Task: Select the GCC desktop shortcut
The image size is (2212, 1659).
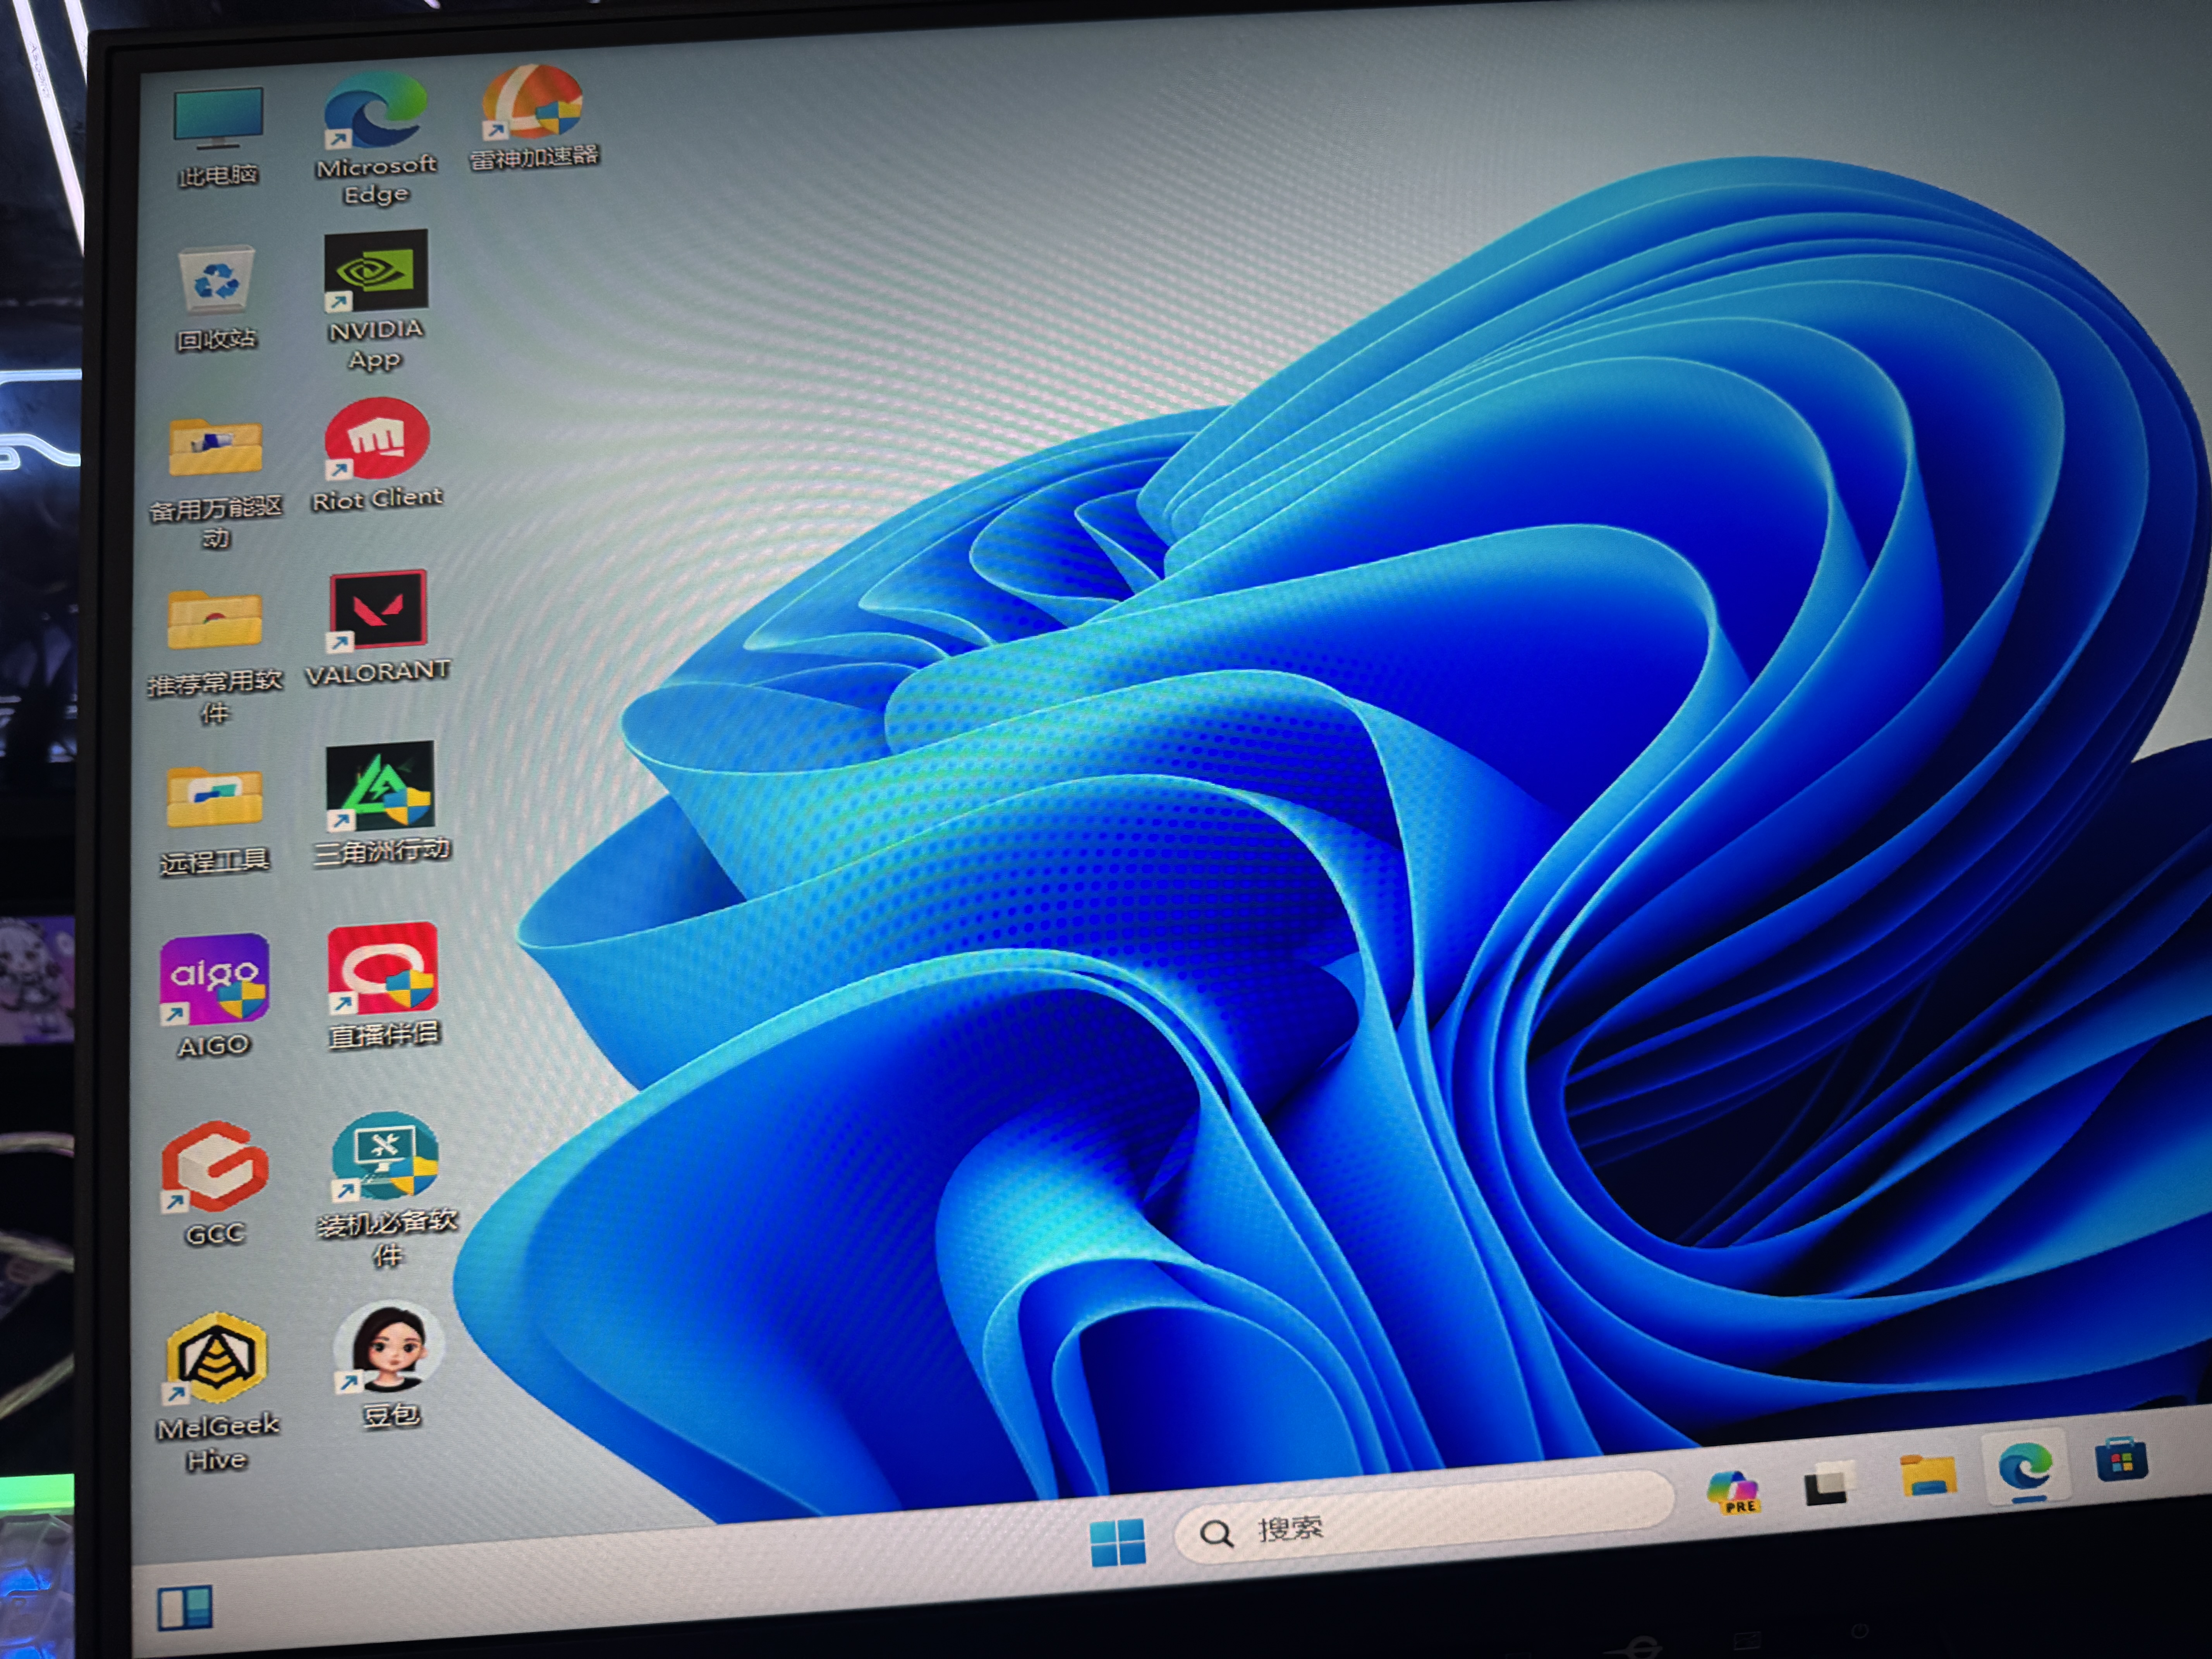Action: point(215,1183)
